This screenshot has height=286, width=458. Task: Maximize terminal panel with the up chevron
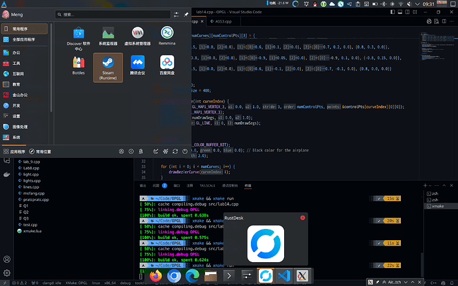coord(444,186)
